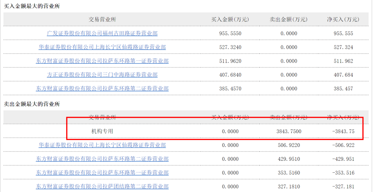The image size is (373, 192).
Task: Click 华泰证券 link in the bottom sell table
Action: 102,145
